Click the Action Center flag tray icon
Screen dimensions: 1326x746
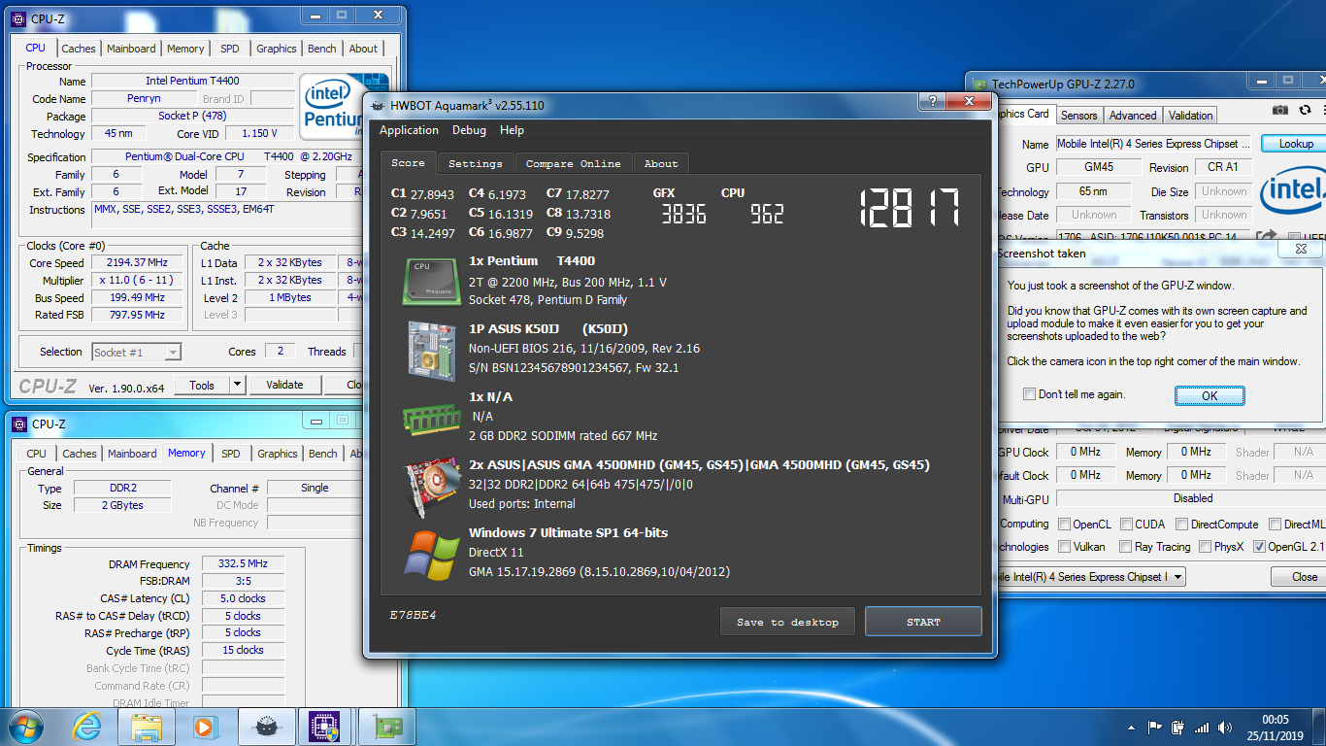pos(1154,727)
